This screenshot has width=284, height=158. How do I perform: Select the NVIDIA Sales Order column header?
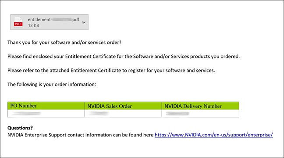point(123,106)
